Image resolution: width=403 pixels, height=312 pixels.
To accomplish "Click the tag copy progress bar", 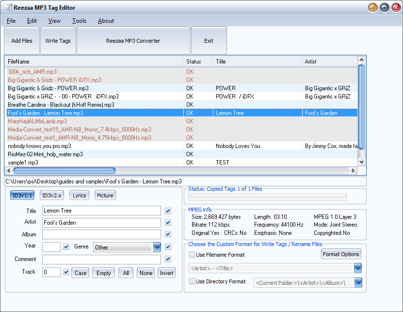I will pyautogui.click(x=268, y=197).
